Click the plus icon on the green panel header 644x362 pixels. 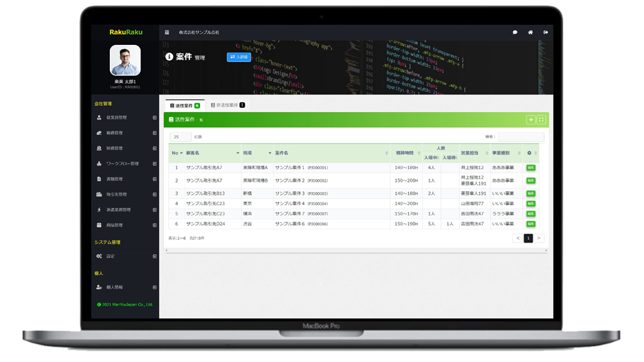click(x=531, y=120)
